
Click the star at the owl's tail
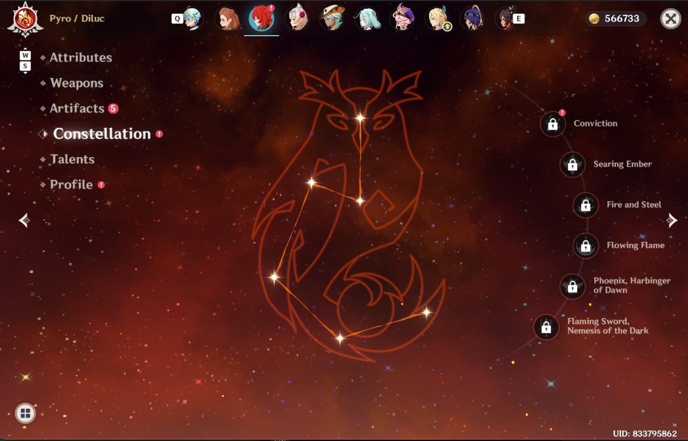426,313
